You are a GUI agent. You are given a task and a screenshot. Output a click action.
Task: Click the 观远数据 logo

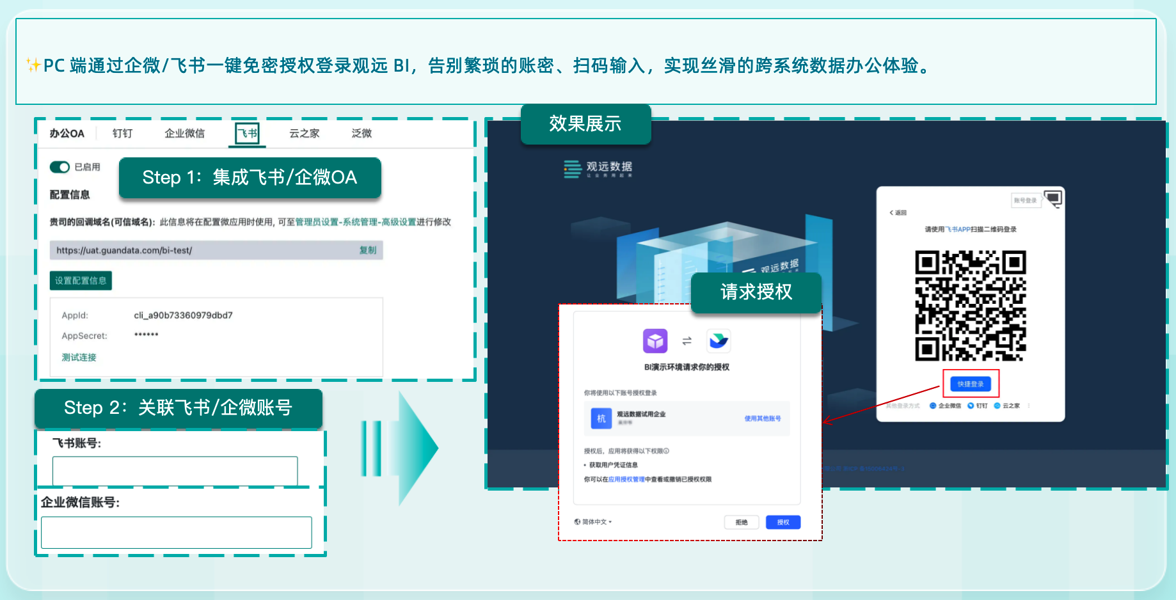[598, 169]
